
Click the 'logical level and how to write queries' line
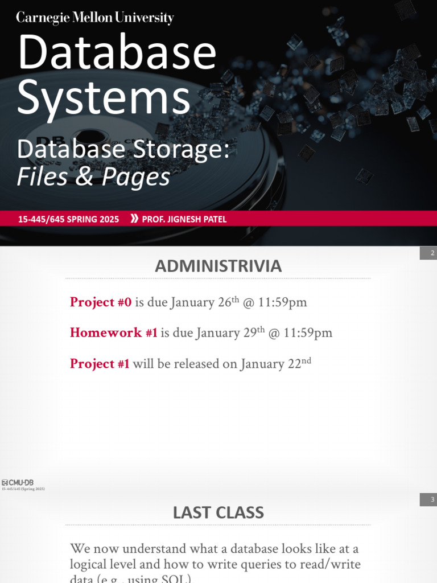[x=215, y=564]
